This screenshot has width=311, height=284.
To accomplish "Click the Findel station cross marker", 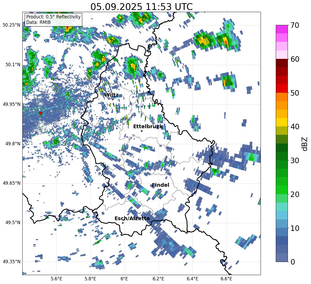I will [160, 190].
